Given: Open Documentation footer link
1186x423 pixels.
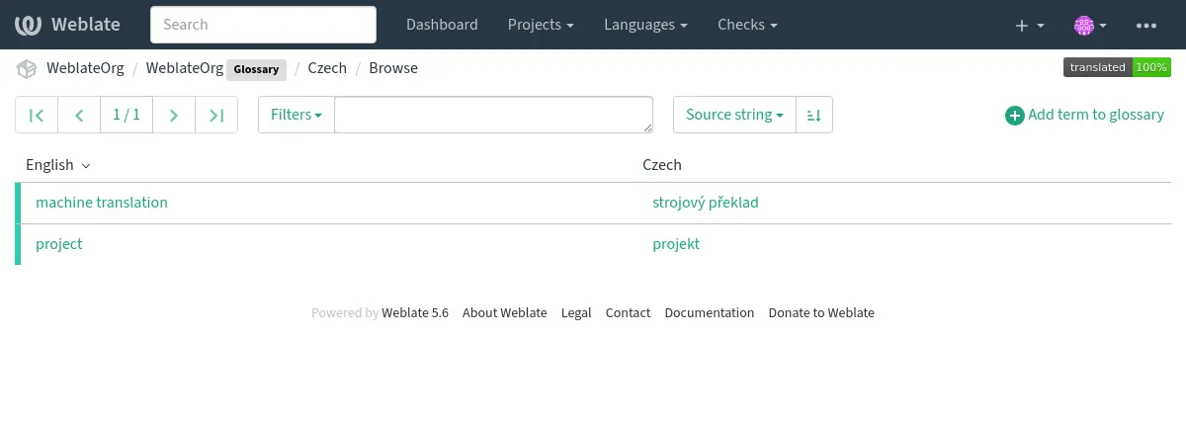Looking at the screenshot, I should pos(710,312).
